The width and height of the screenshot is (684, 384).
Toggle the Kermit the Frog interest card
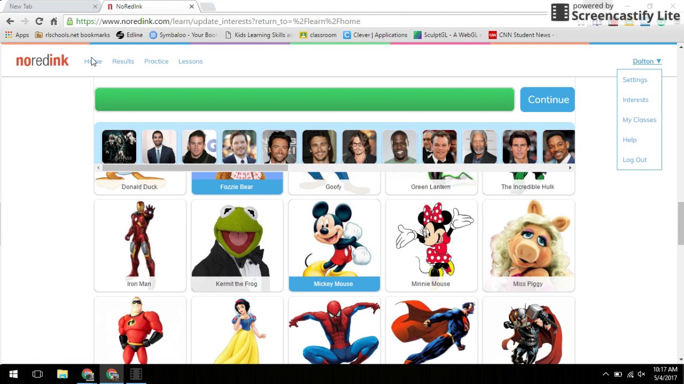[237, 245]
